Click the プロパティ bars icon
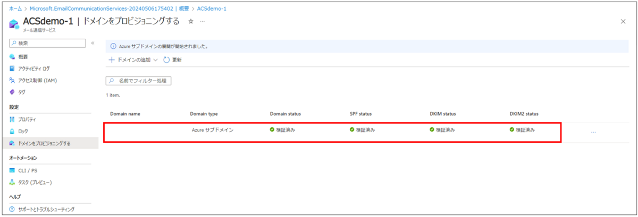The height and width of the screenshot is (217, 638). (12, 119)
